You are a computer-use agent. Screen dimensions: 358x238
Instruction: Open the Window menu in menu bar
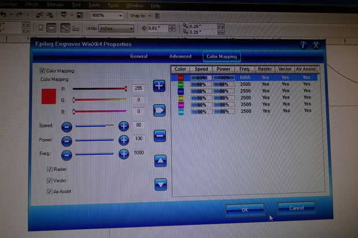[x=135, y=6]
